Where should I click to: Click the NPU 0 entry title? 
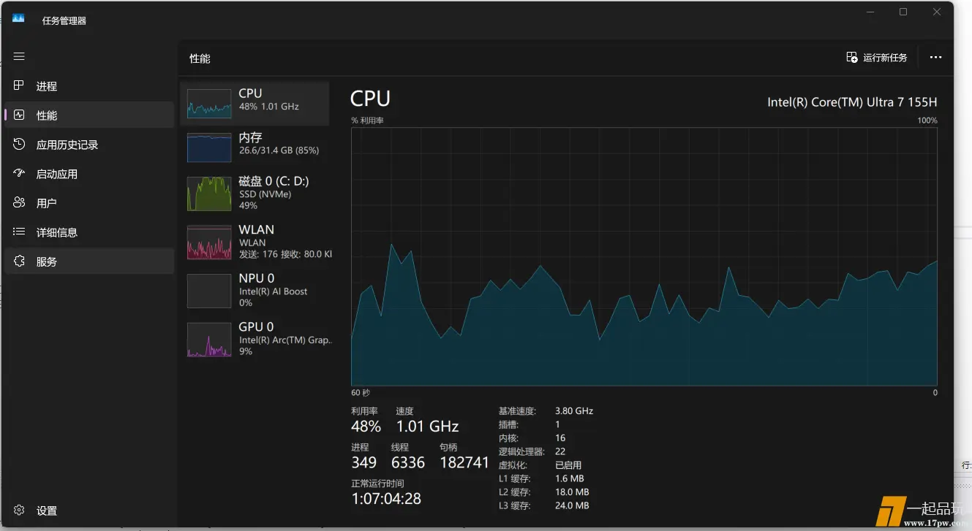(x=256, y=278)
